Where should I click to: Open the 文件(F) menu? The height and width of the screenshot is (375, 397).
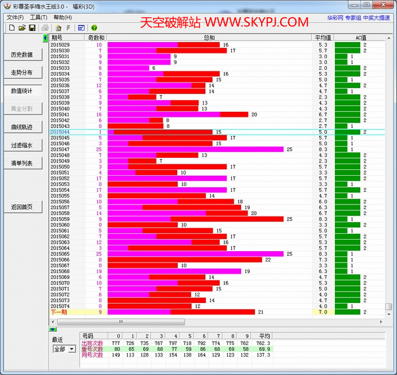click(x=15, y=17)
